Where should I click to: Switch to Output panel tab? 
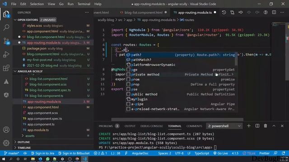(130, 126)
